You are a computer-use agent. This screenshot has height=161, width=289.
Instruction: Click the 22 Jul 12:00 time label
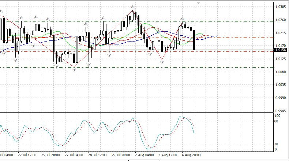pos(27,155)
